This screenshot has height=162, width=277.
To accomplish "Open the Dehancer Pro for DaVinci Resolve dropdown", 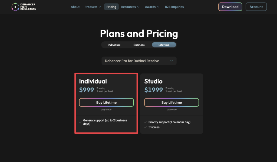I will pyautogui.click(x=139, y=61).
